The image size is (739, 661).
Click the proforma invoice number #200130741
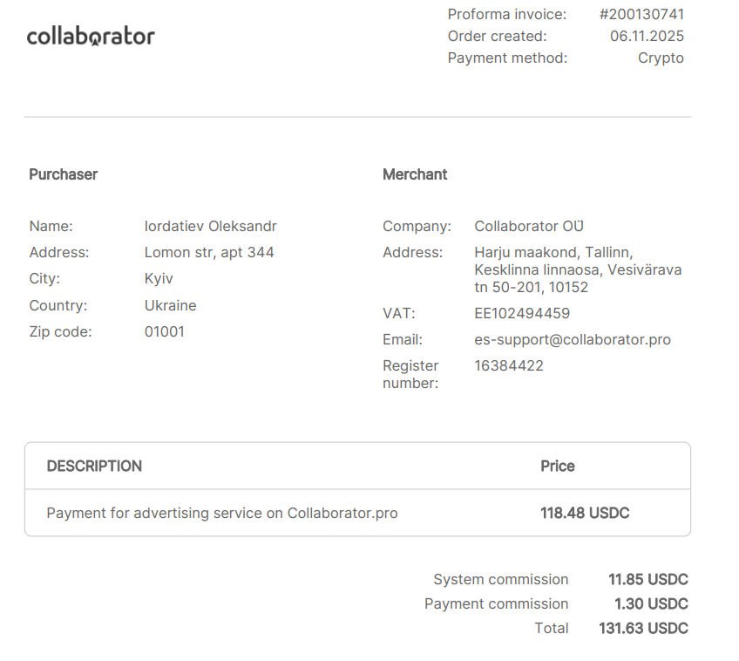click(x=641, y=14)
